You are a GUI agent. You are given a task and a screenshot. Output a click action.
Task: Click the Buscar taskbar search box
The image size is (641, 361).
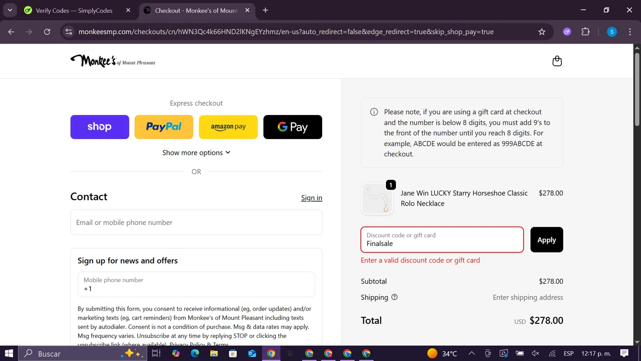(x=82, y=353)
